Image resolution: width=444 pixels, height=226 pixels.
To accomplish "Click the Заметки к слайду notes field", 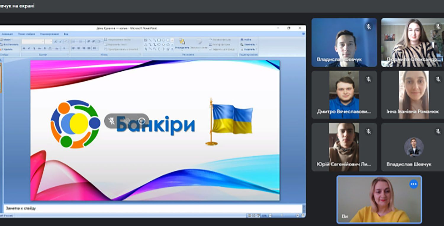I will (153, 208).
